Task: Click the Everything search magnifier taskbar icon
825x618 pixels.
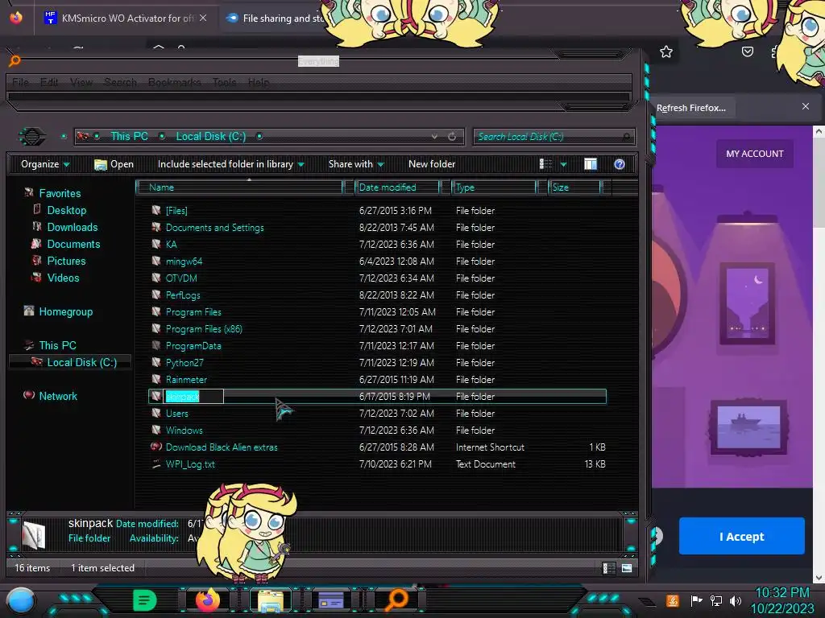Action: pyautogui.click(x=396, y=599)
